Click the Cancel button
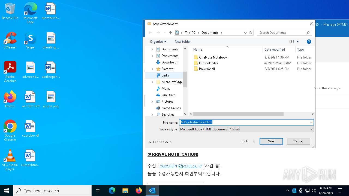349x196 pixels. pyautogui.click(x=299, y=141)
